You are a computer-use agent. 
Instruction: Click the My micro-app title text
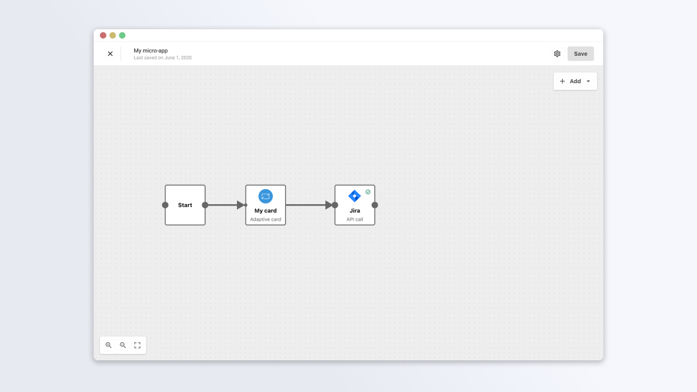tap(150, 50)
